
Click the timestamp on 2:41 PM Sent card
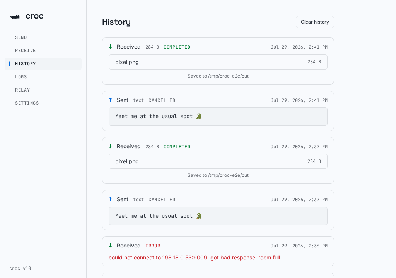coord(299,100)
